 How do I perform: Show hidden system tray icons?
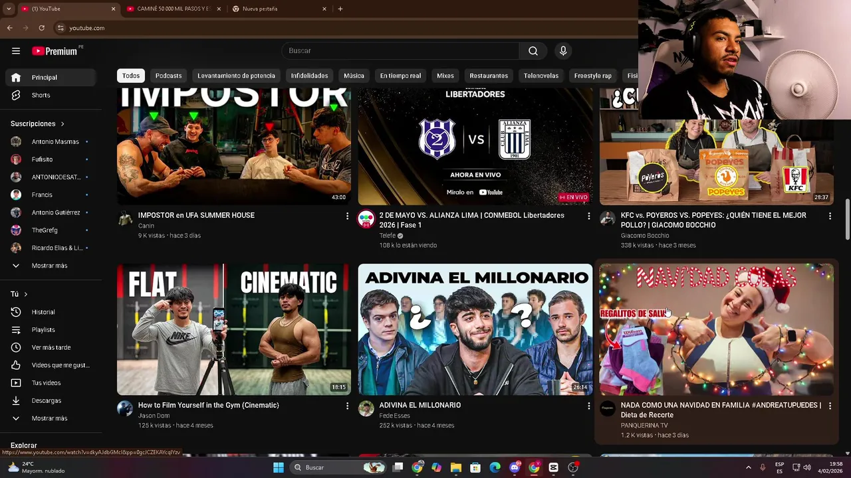(x=749, y=467)
